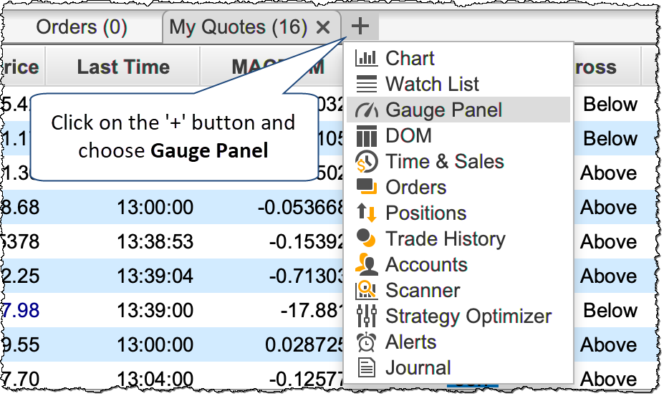Screen dimensions: 664x396
Task: Click the Time & Sales clock icon
Action: tap(366, 162)
